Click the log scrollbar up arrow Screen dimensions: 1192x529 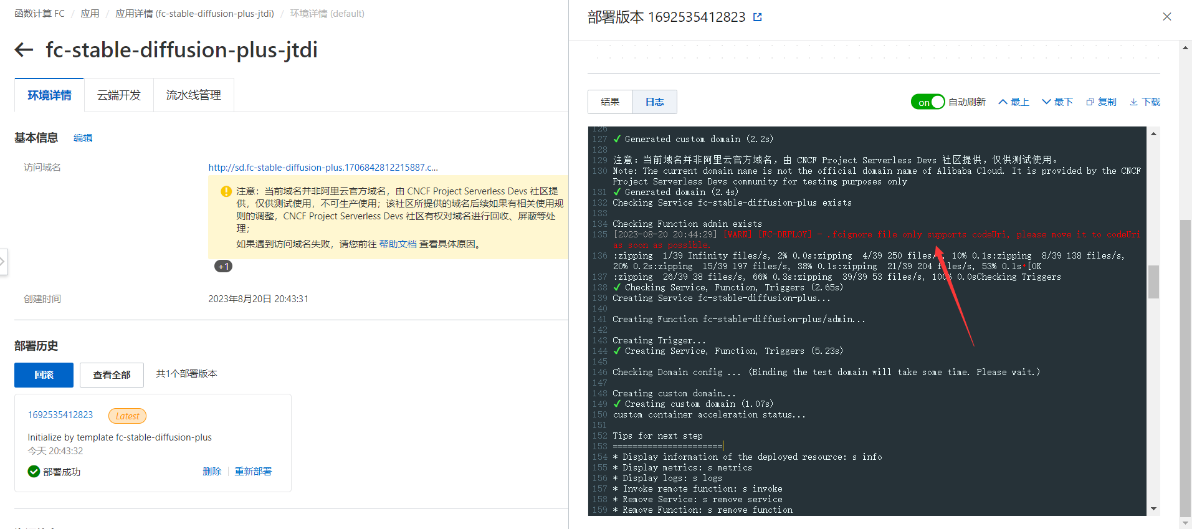click(1153, 134)
